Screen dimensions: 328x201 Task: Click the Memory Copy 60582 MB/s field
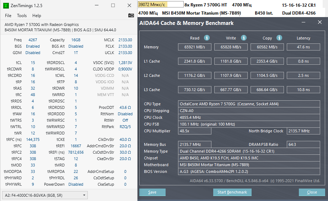(x=267, y=47)
